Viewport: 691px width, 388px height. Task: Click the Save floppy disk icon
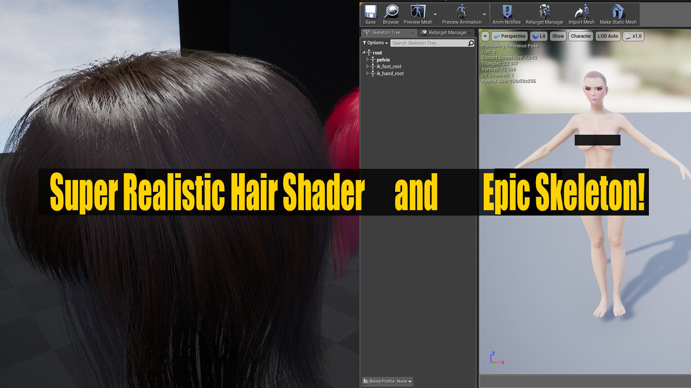[x=370, y=12]
